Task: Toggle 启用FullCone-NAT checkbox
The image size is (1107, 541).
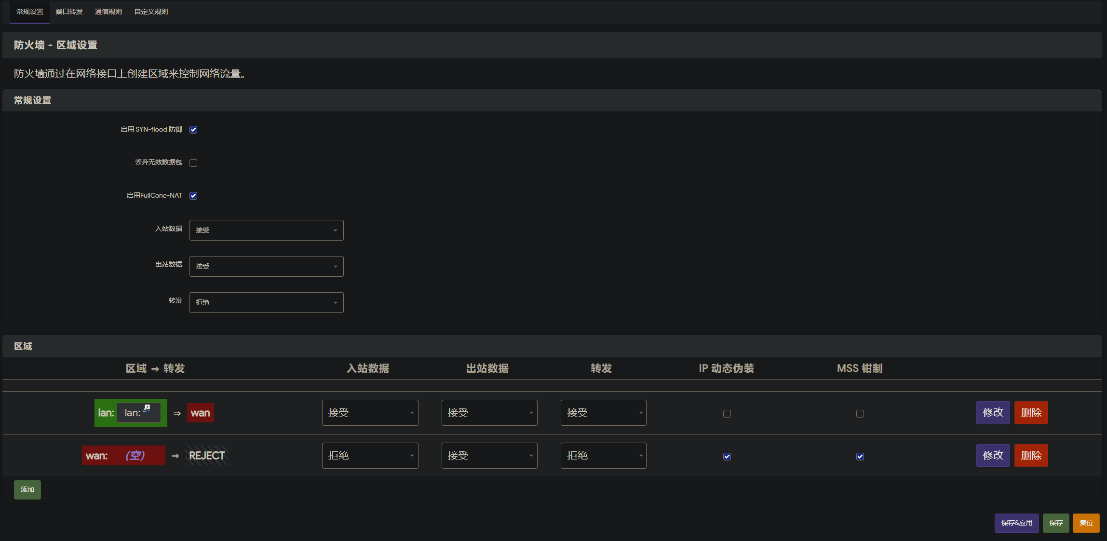Action: pos(193,196)
